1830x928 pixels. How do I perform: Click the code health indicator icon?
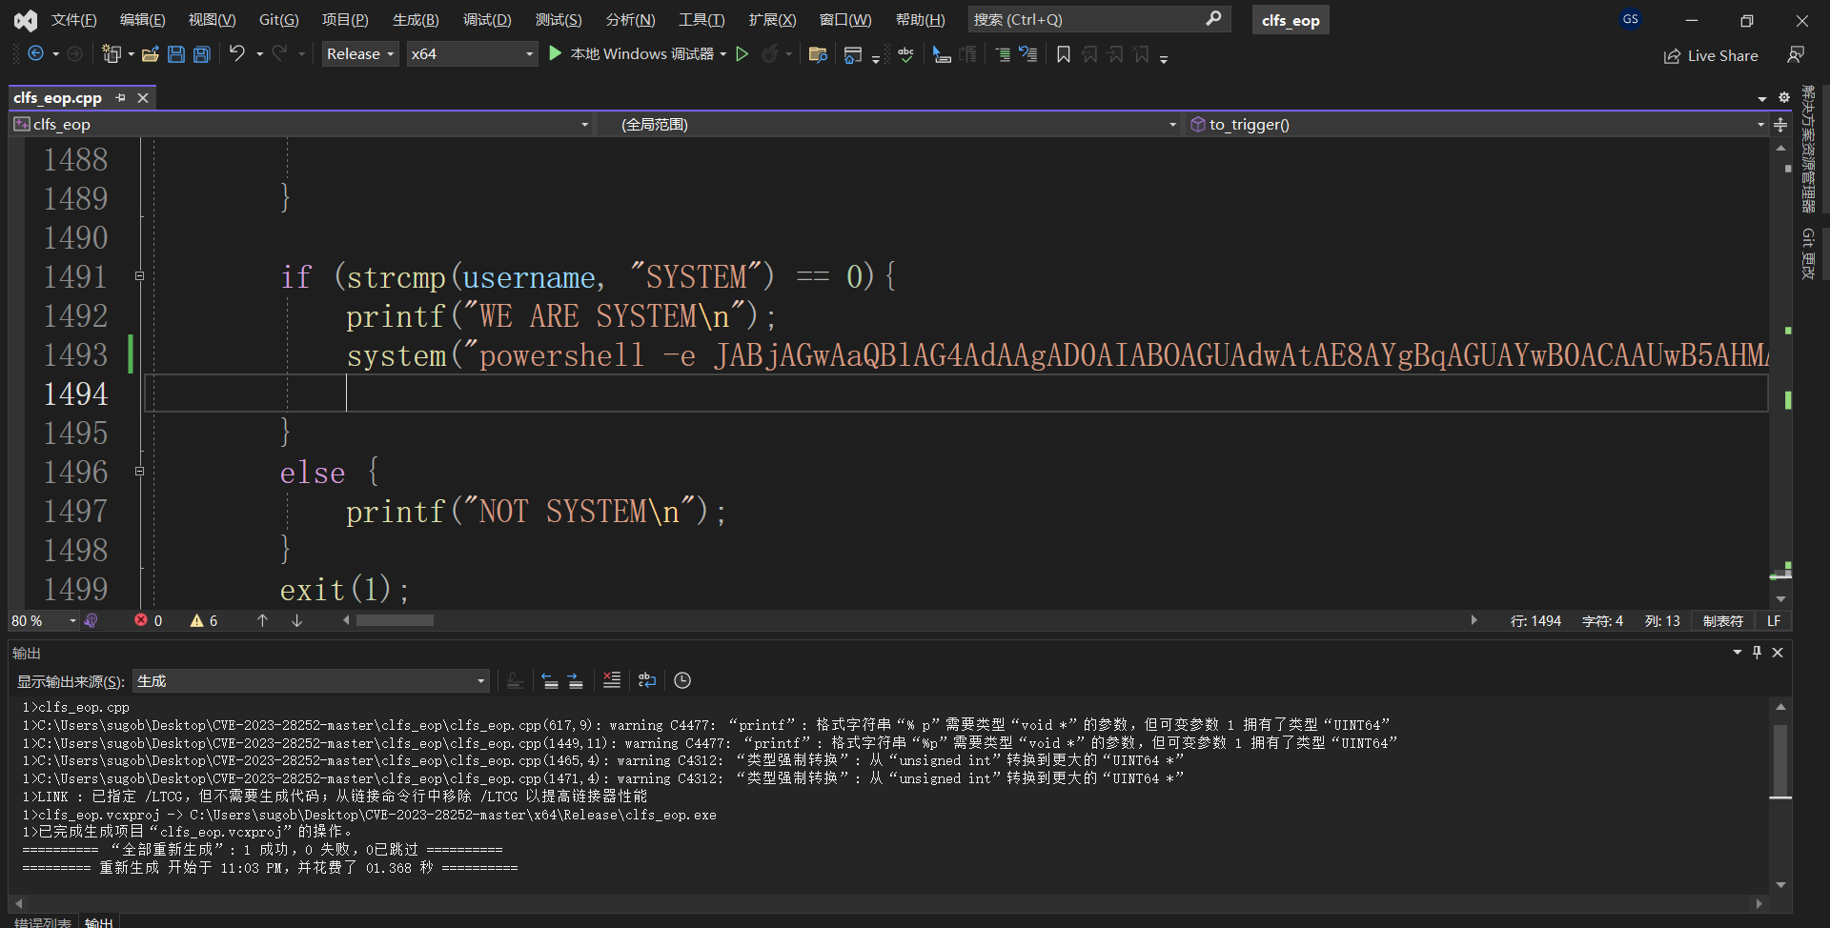tap(91, 620)
